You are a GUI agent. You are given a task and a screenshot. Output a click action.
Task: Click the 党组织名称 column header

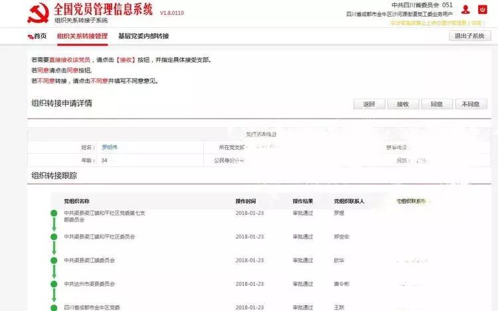(76, 201)
